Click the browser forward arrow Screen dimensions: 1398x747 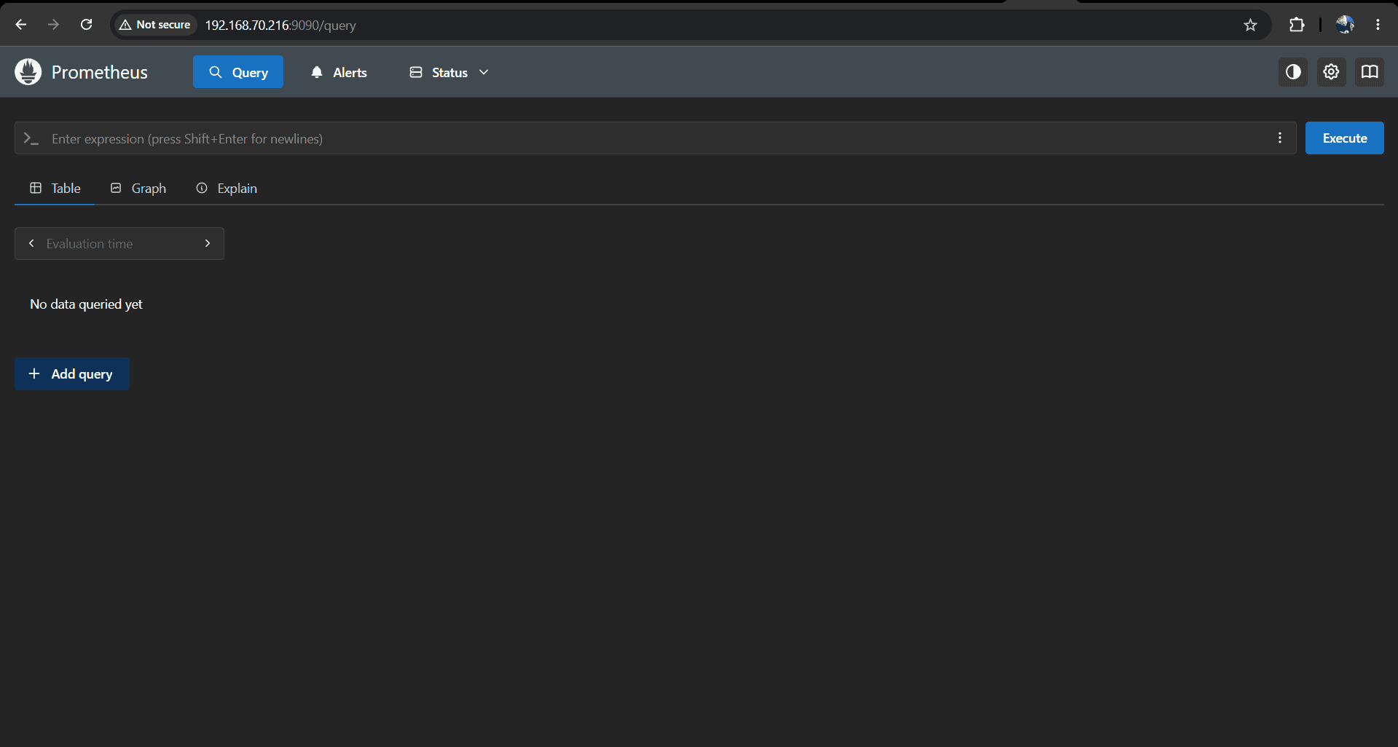54,25
